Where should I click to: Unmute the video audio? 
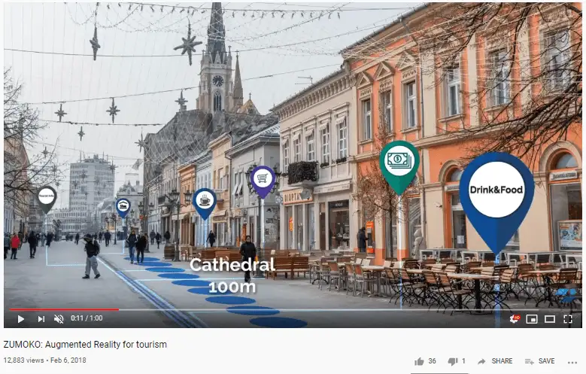[59, 319]
